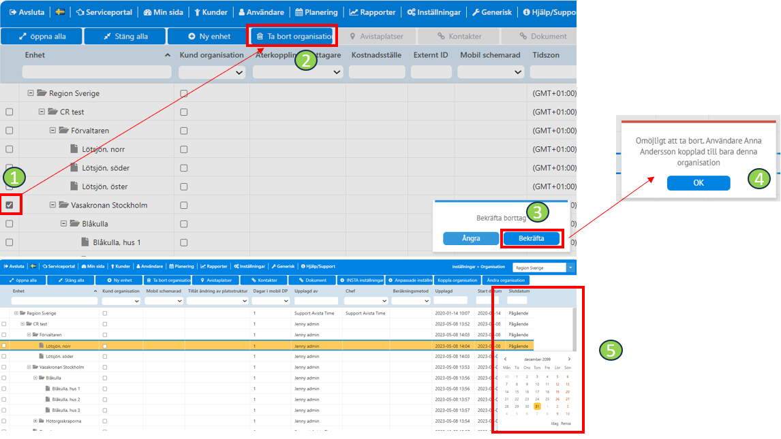Click Ångra in the 'Bekräfta borttag' dialog
The width and height of the screenshot is (781, 439).
[x=471, y=239]
